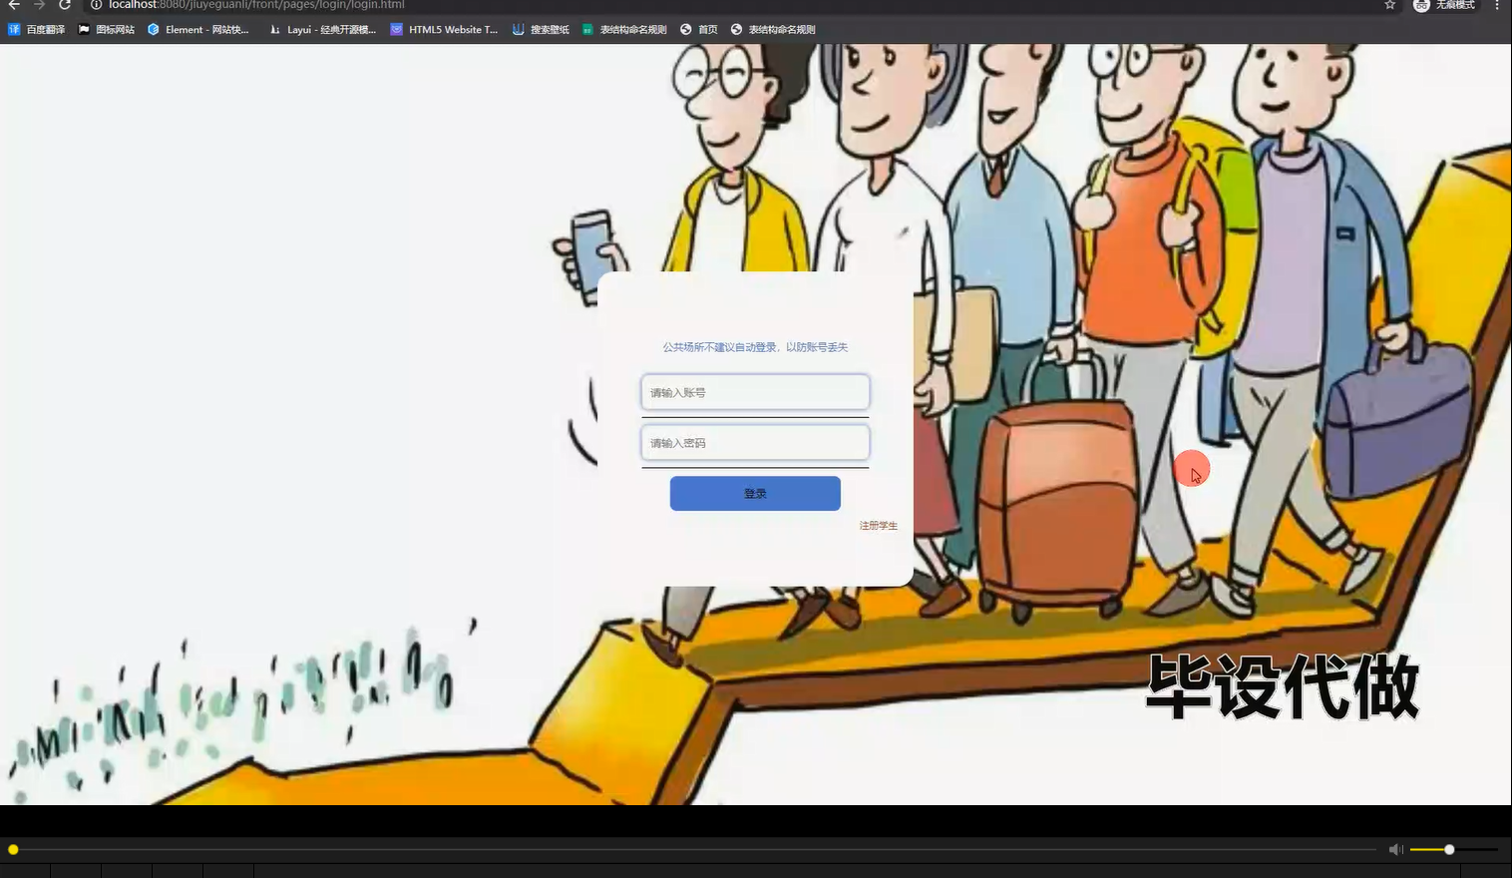Open the last 表结构命名规则 bookmark with globe icon
This screenshot has width=1512, height=878.
click(x=773, y=30)
